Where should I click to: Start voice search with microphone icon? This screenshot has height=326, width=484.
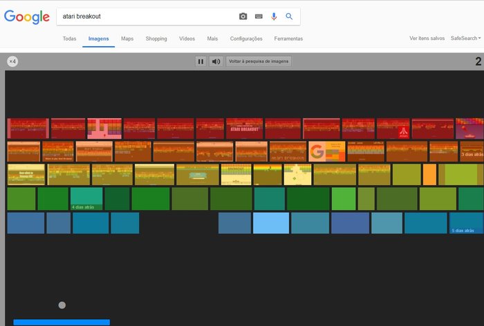(274, 17)
